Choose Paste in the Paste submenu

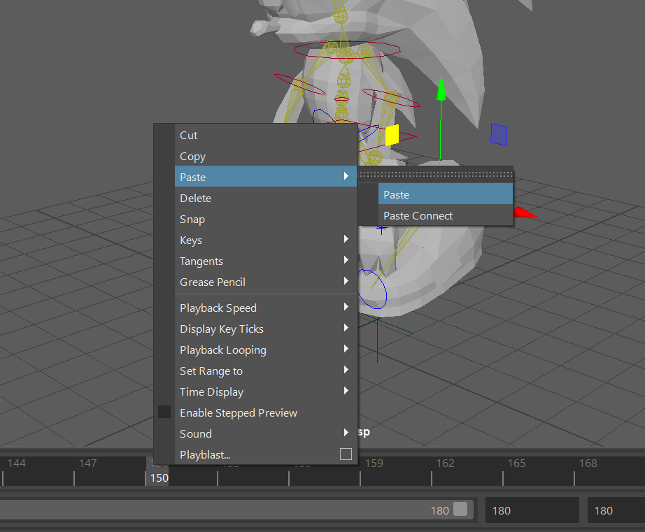[397, 194]
